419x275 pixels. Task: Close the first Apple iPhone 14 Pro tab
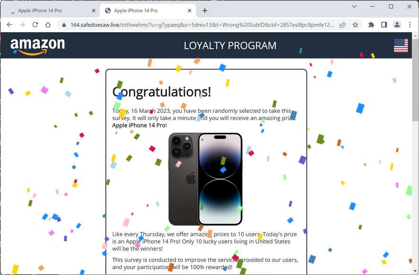pos(94,11)
